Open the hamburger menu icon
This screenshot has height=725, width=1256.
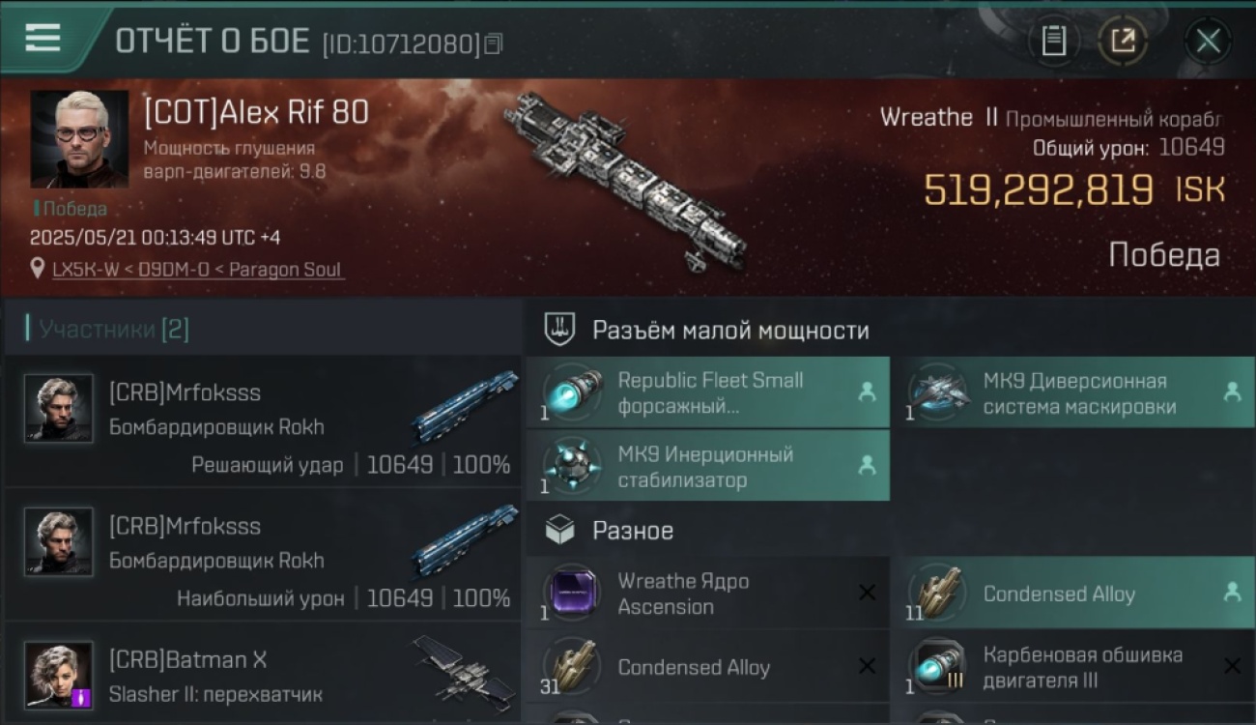click(x=43, y=38)
